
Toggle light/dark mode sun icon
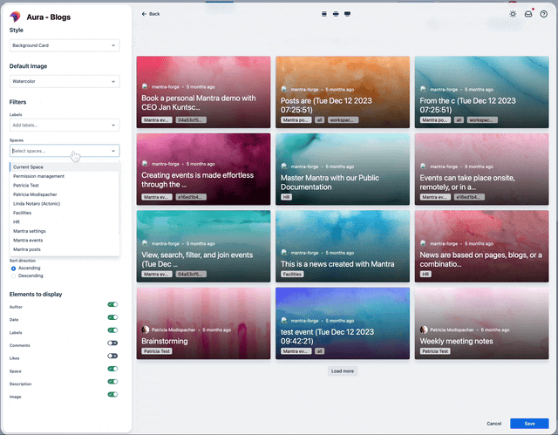[x=513, y=14]
